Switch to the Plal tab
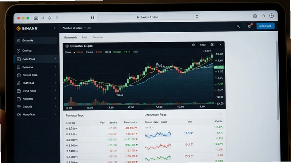Image resolution: width=291 pixels, height=163 pixels. click(84, 37)
